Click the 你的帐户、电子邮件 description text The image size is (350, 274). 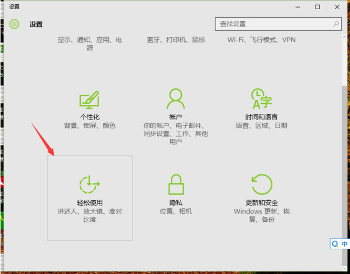(176, 134)
